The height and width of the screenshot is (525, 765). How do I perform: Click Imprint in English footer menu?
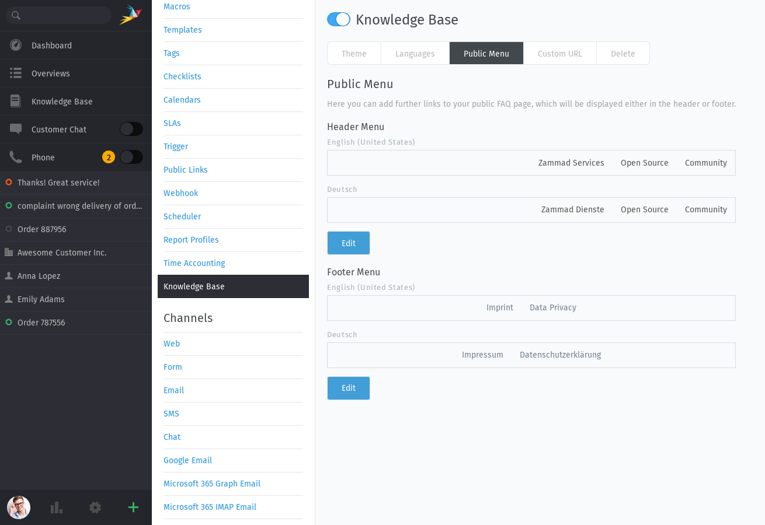(500, 307)
